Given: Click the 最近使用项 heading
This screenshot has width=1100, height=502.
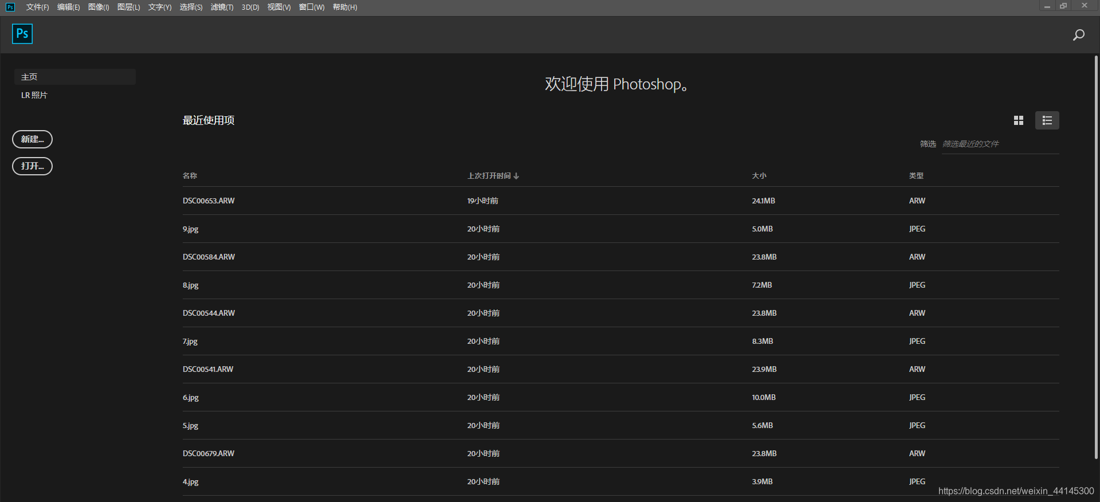Looking at the screenshot, I should [209, 120].
